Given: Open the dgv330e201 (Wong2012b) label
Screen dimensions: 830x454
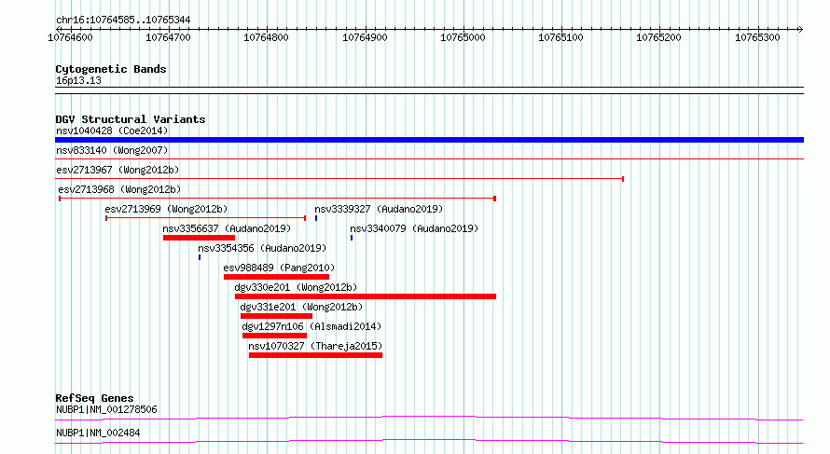Looking at the screenshot, I should click(x=296, y=287).
